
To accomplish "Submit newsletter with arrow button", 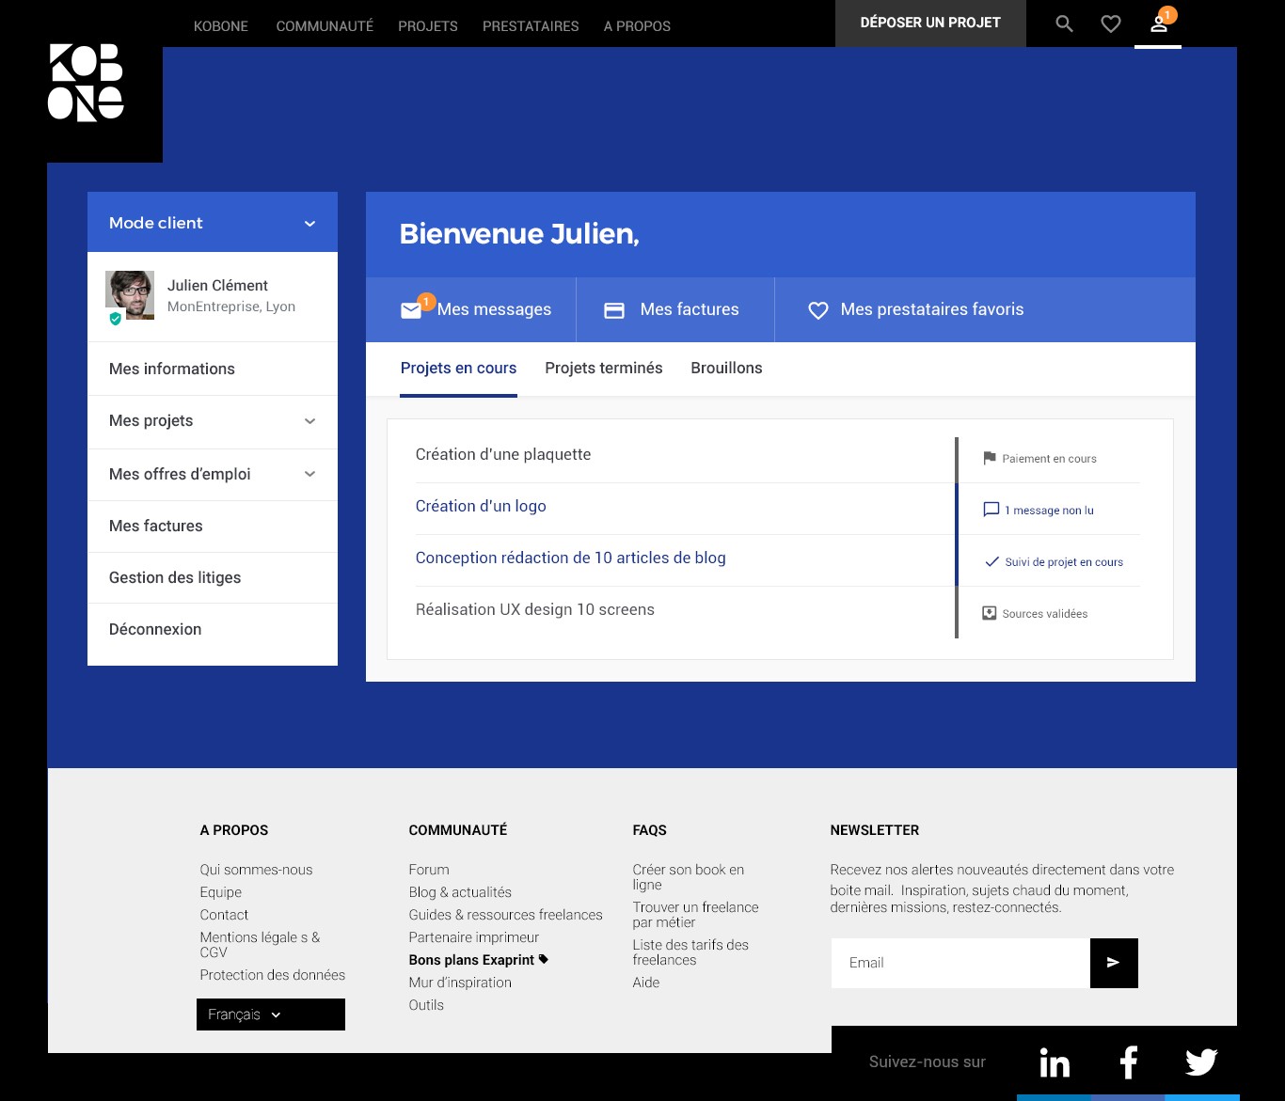I will tap(1114, 963).
